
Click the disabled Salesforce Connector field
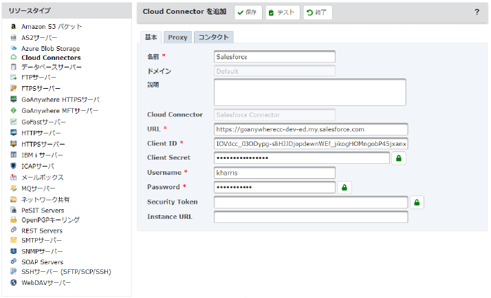point(274,115)
